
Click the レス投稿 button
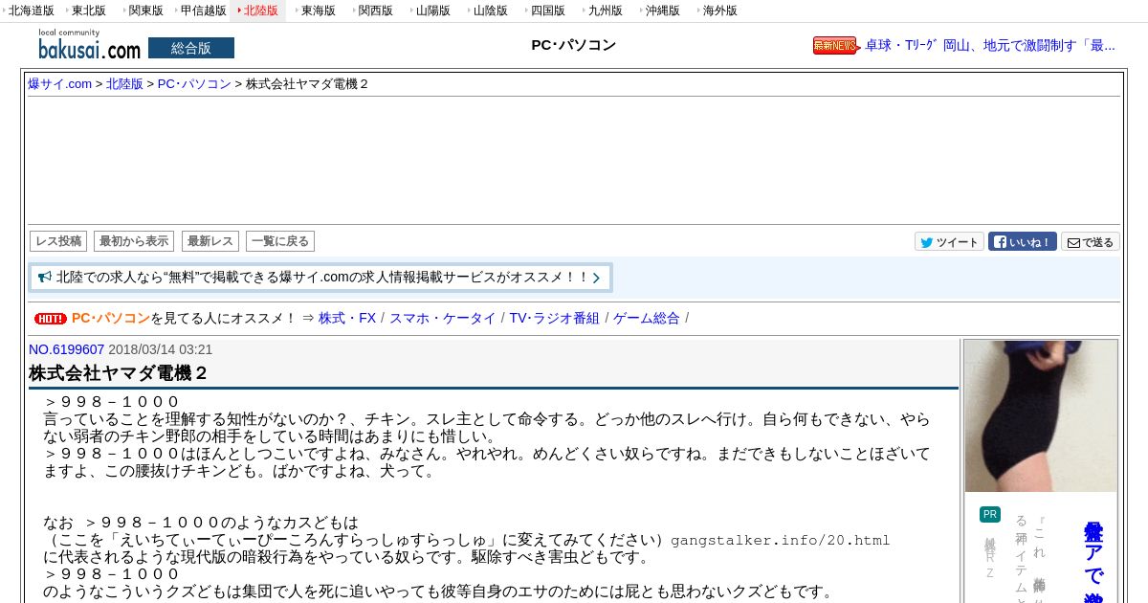[x=58, y=241]
